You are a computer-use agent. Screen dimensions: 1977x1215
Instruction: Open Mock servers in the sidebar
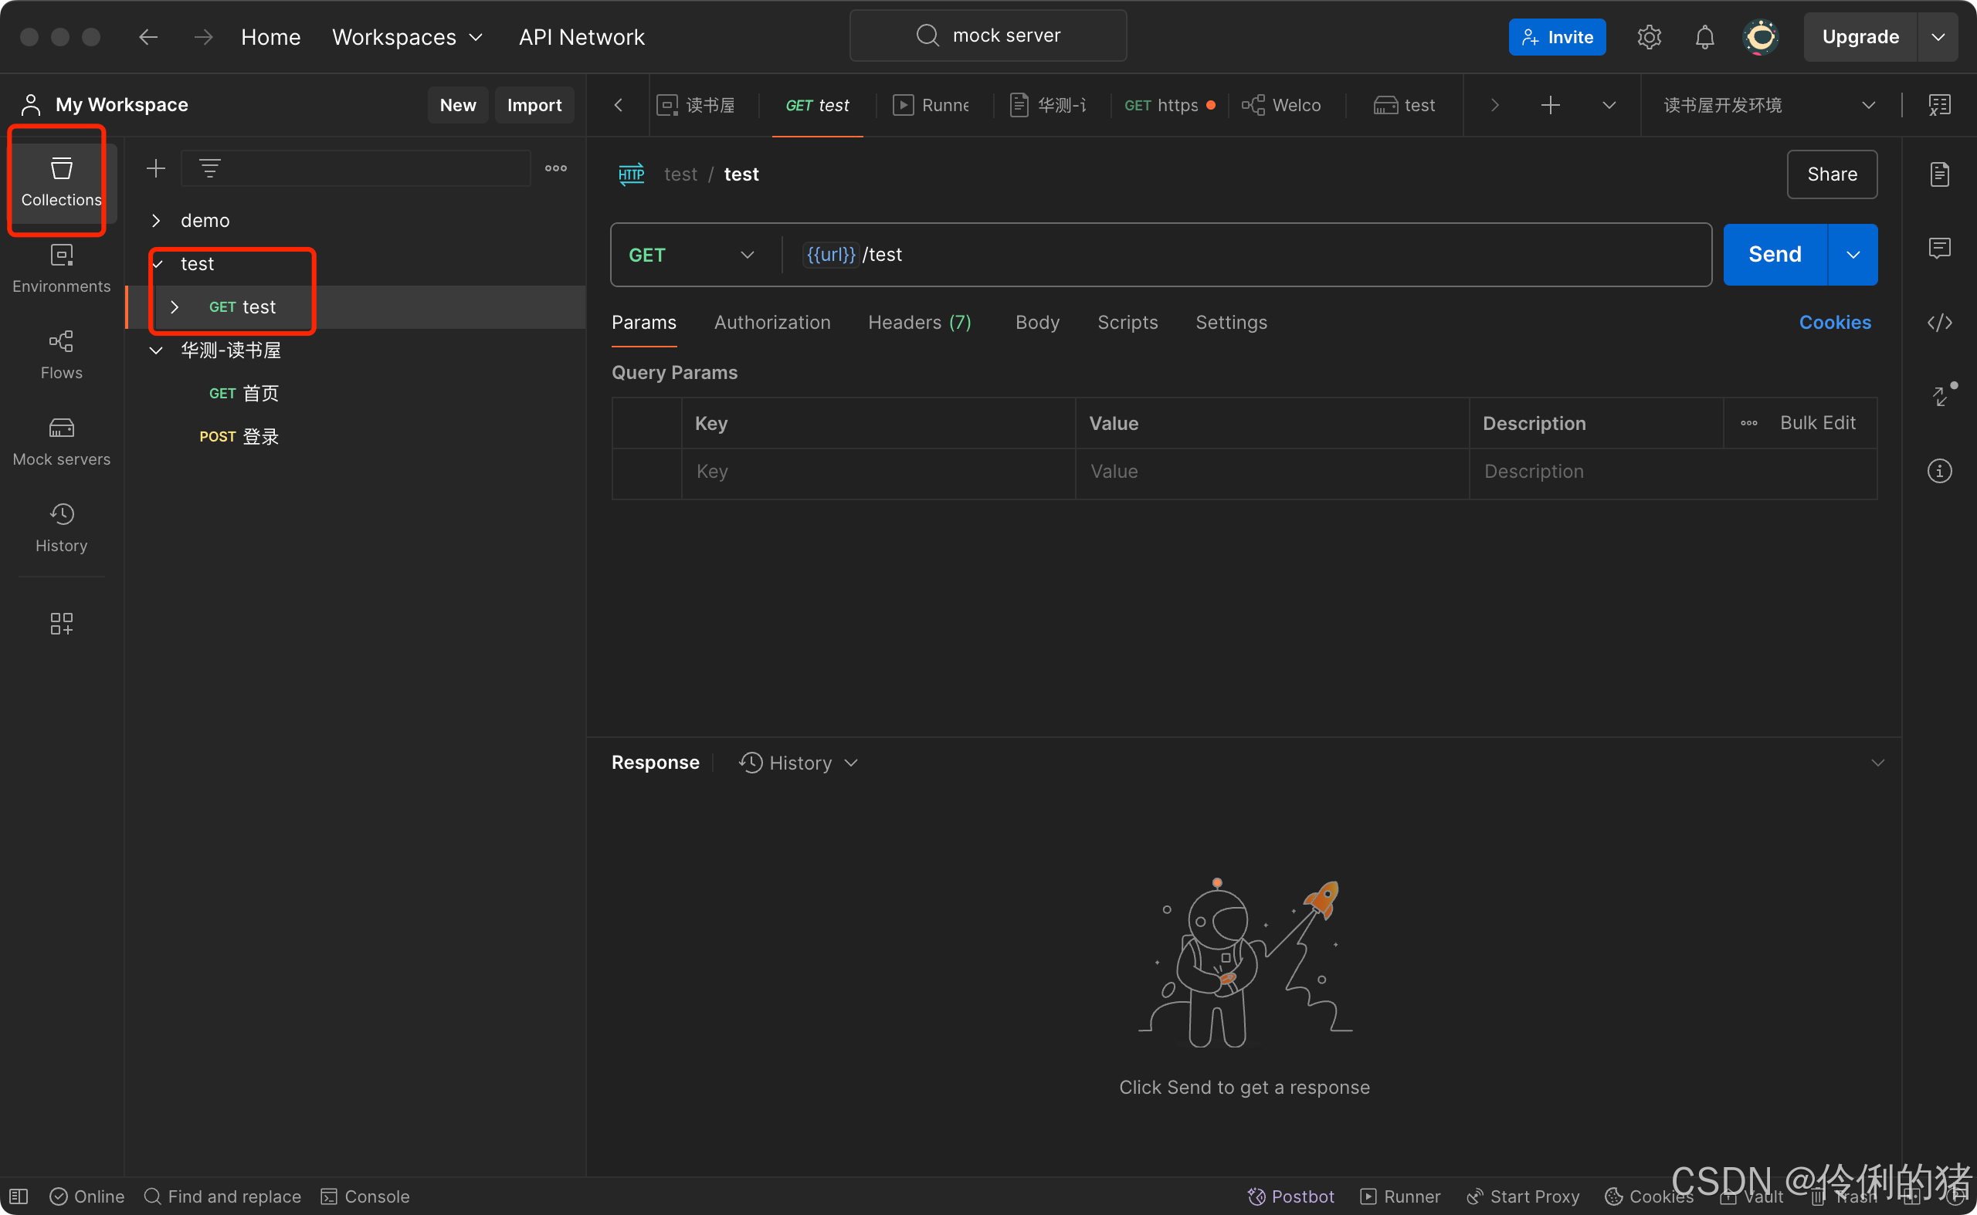coord(61,442)
